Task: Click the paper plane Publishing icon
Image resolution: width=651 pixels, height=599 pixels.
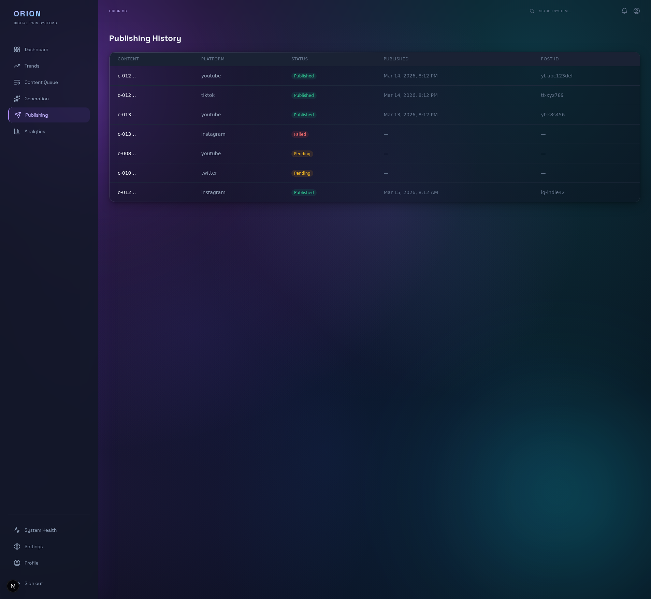Action: point(18,115)
